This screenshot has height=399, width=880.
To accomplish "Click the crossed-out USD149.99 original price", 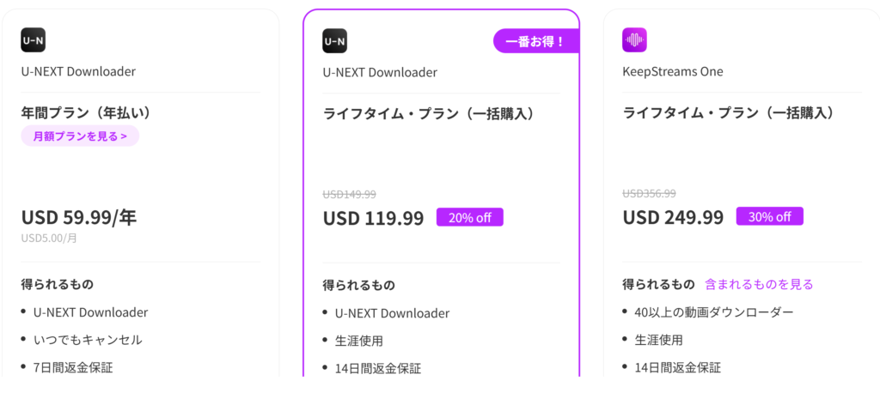I will point(349,195).
